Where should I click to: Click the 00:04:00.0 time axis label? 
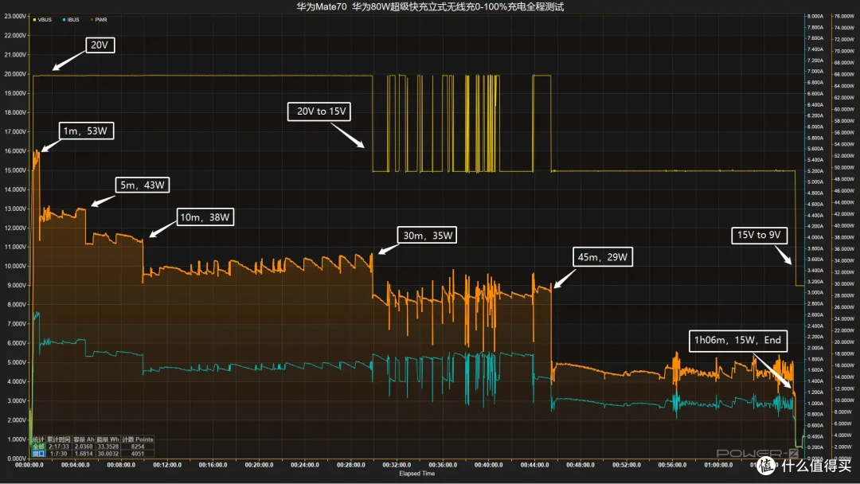(75, 465)
